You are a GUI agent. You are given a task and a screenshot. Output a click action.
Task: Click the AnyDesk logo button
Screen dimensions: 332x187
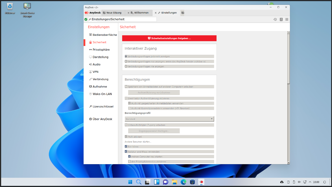[x=93, y=13]
